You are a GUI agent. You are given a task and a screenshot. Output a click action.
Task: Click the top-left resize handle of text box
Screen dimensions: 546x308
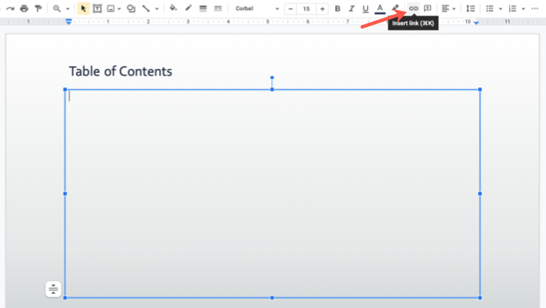66,90
